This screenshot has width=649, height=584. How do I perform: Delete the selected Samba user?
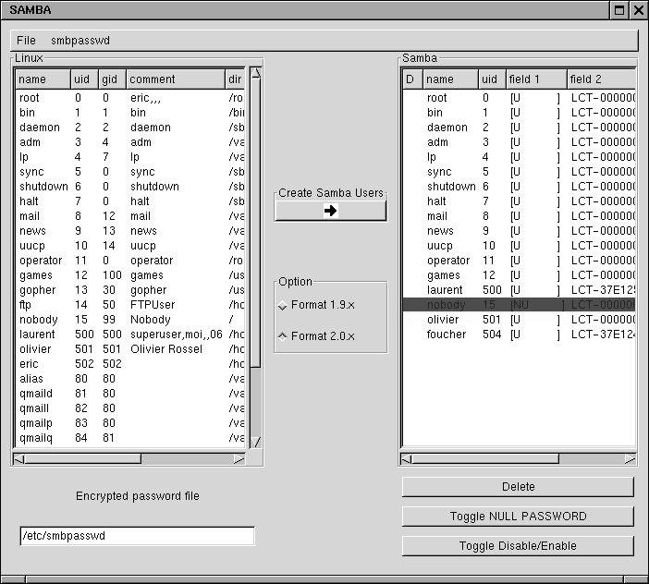(x=518, y=487)
